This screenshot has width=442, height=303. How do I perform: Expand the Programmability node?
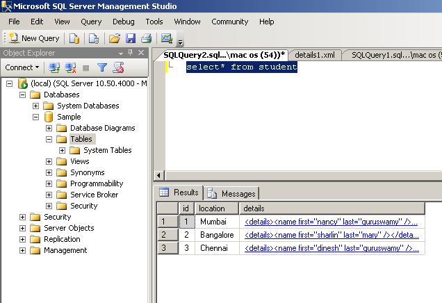point(49,183)
